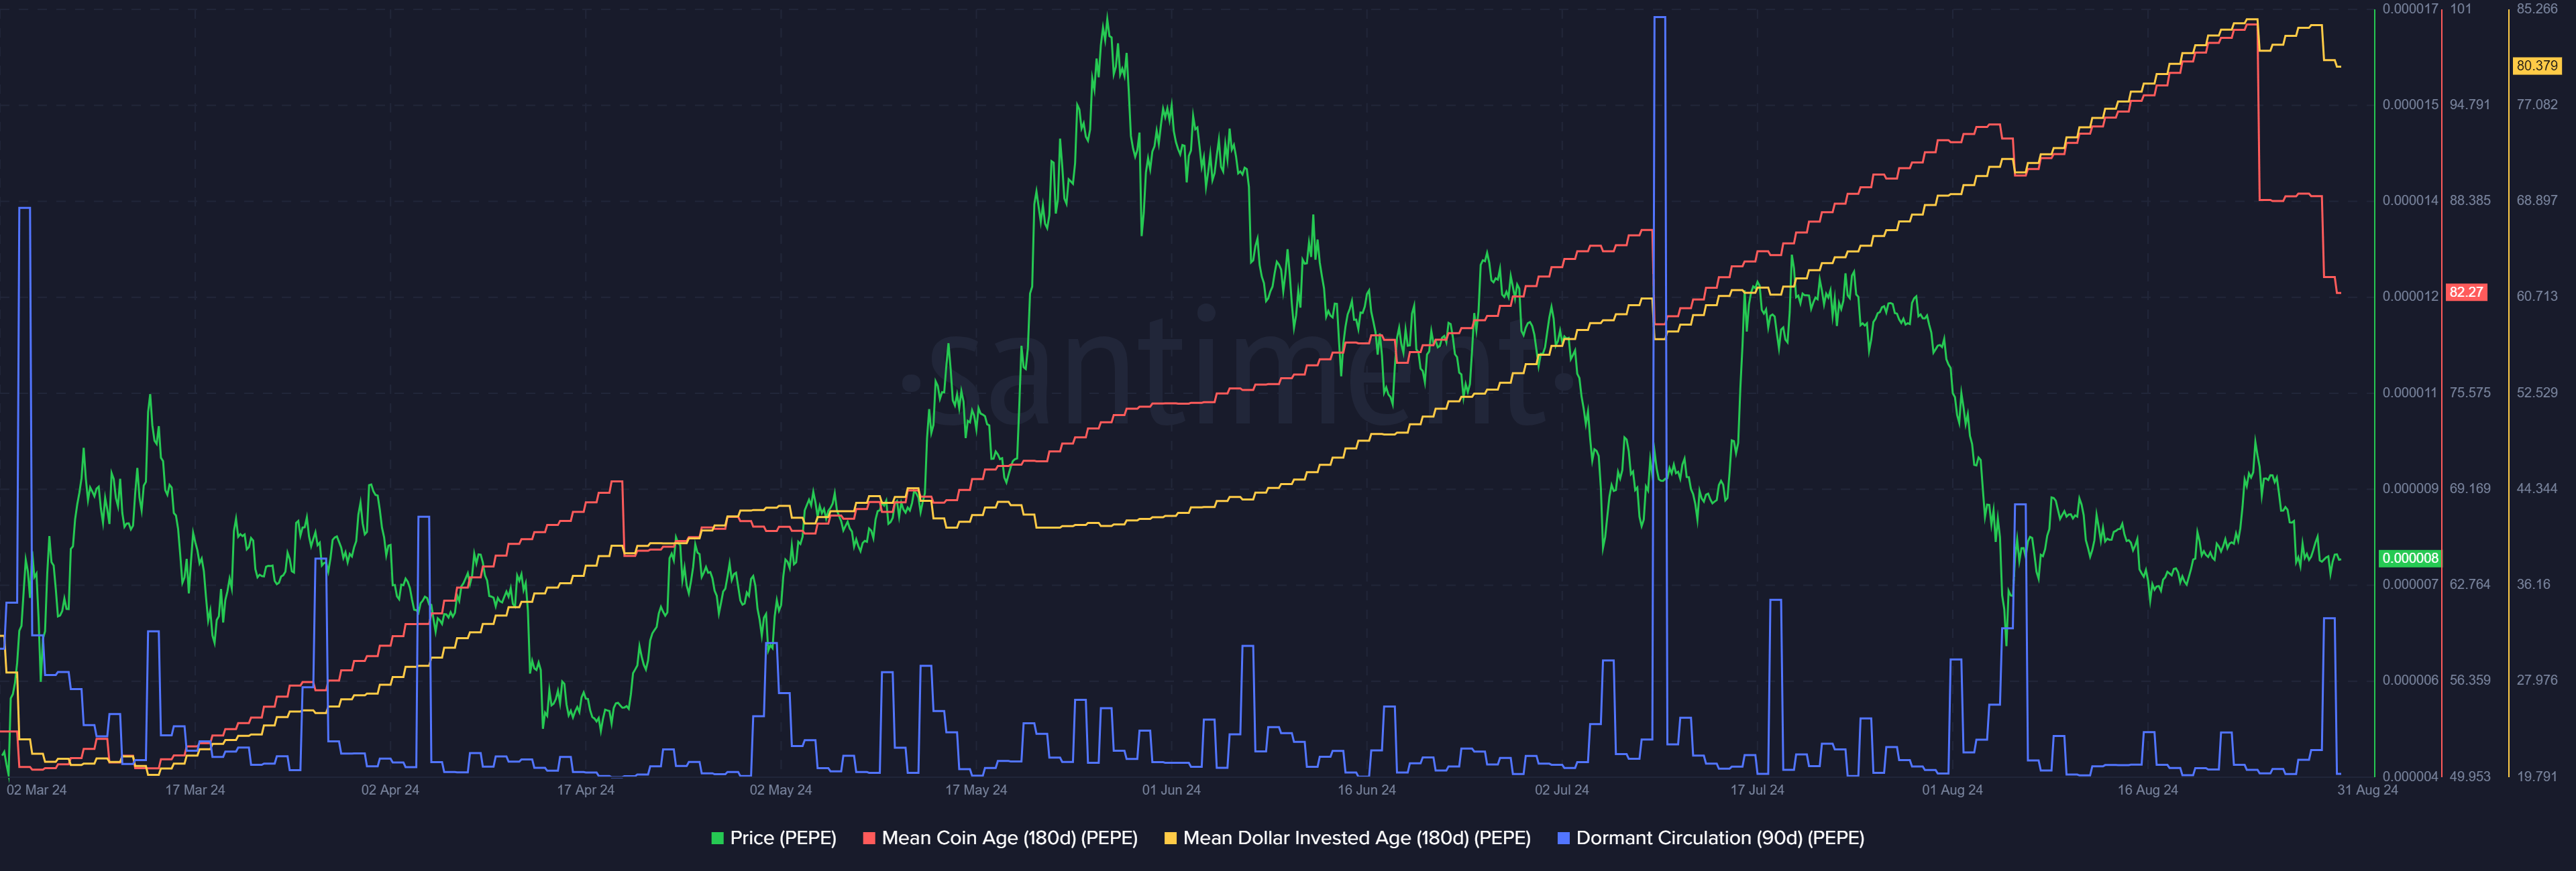This screenshot has height=871, width=2576.
Task: Click the blue dormant spike at early March
Action: 25,419
